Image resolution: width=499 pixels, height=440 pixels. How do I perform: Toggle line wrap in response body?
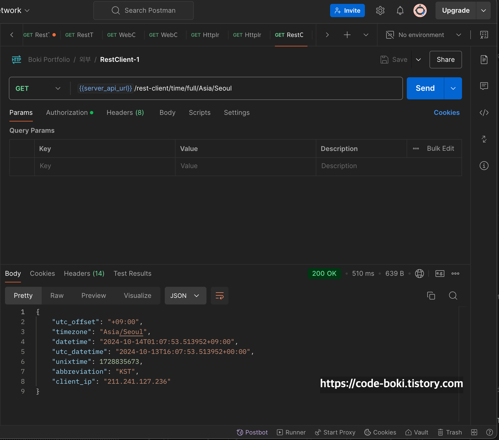click(x=219, y=296)
